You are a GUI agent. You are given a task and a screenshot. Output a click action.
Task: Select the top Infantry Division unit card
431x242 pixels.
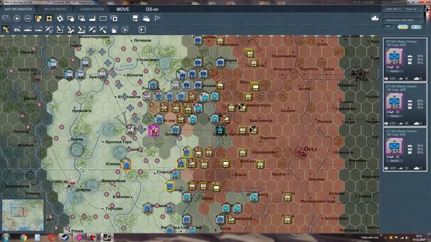[x=405, y=60]
